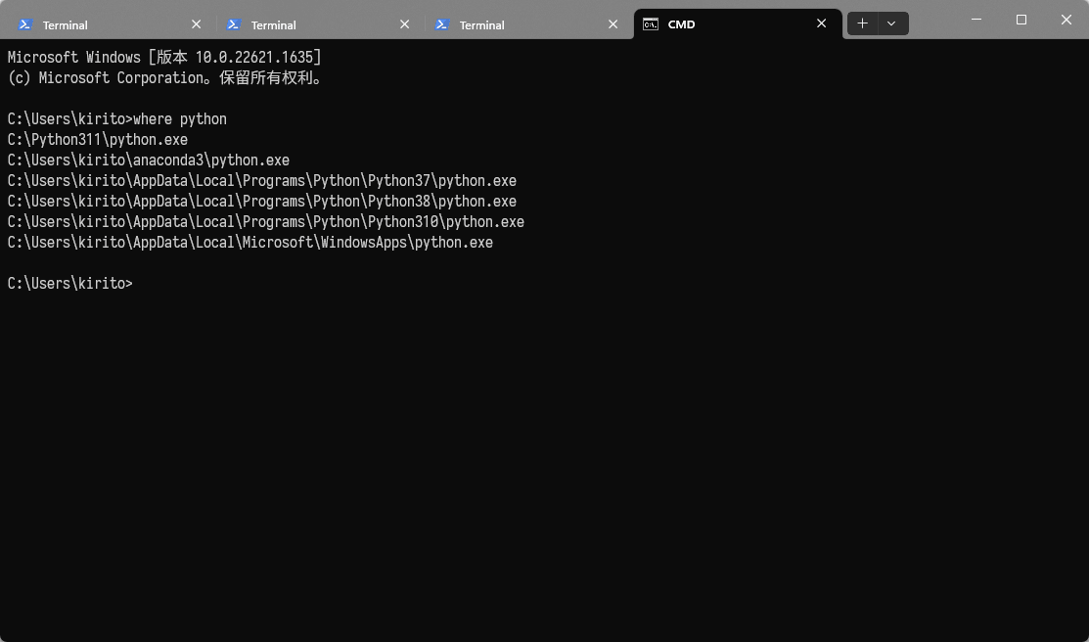Click the Python311 python.exe output line
This screenshot has height=642, width=1089.
[x=98, y=140]
